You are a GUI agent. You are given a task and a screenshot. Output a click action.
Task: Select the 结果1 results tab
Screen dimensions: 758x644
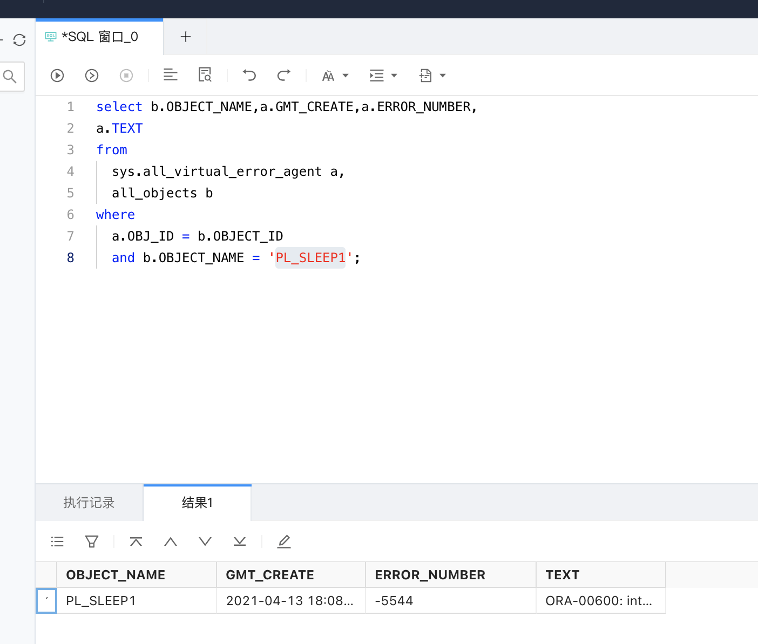[197, 503]
